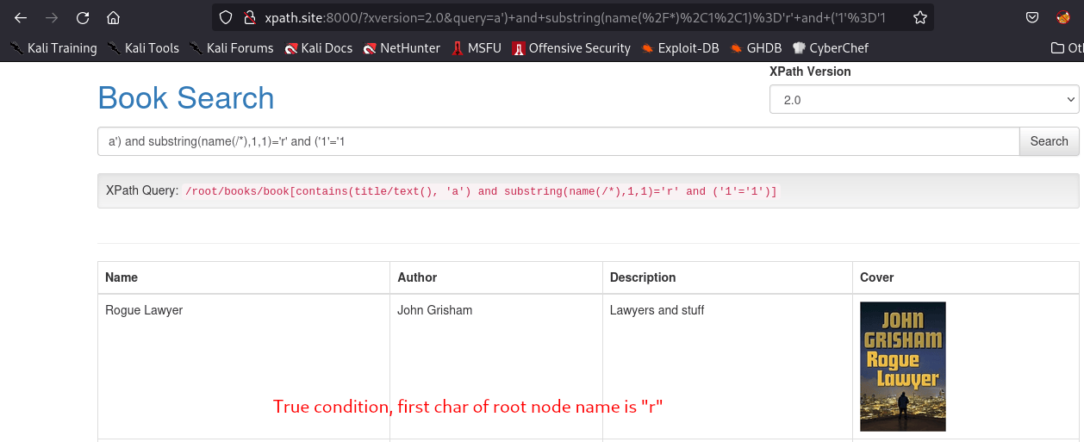Open the GHDB bookmark

click(757, 48)
